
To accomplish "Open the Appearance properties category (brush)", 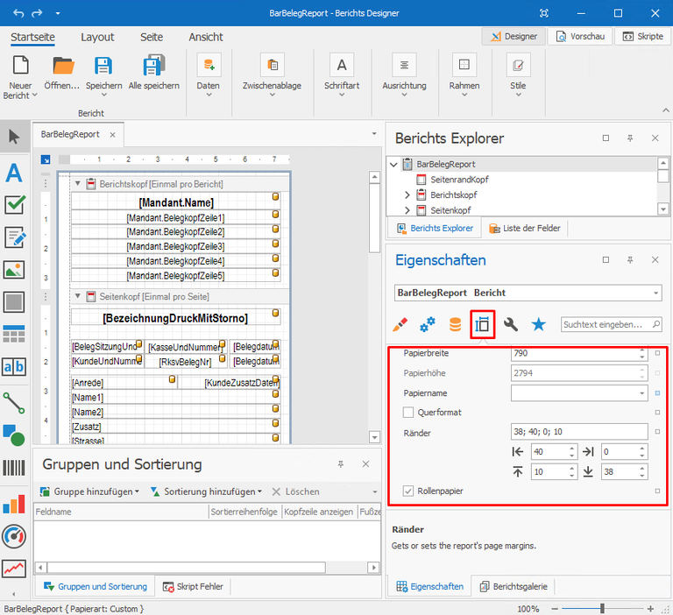I will click(x=400, y=324).
